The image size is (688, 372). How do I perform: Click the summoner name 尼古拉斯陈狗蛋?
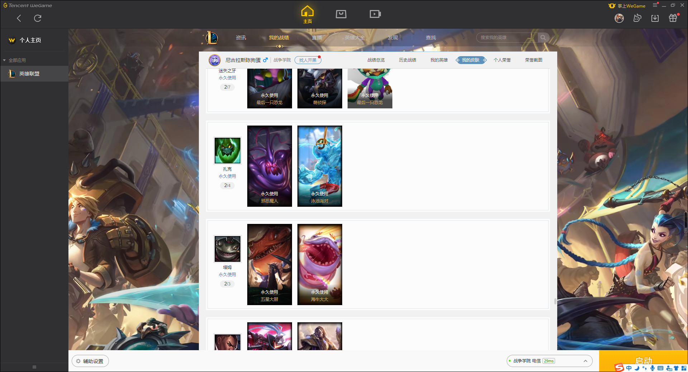(243, 60)
